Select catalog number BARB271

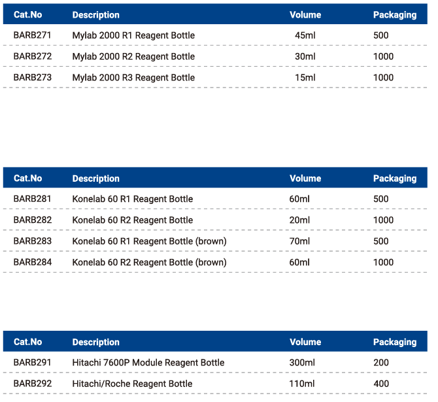[32, 35]
